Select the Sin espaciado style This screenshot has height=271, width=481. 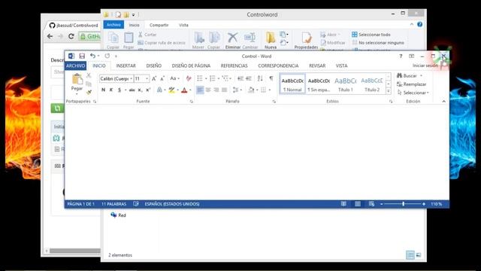(x=319, y=84)
